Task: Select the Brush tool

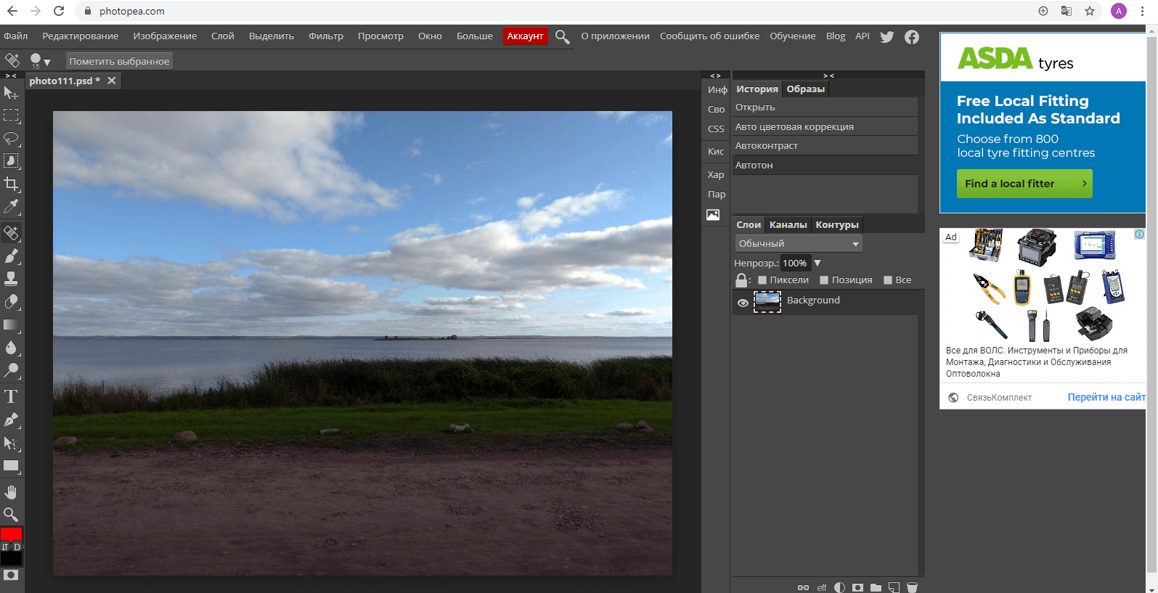Action: 11,255
